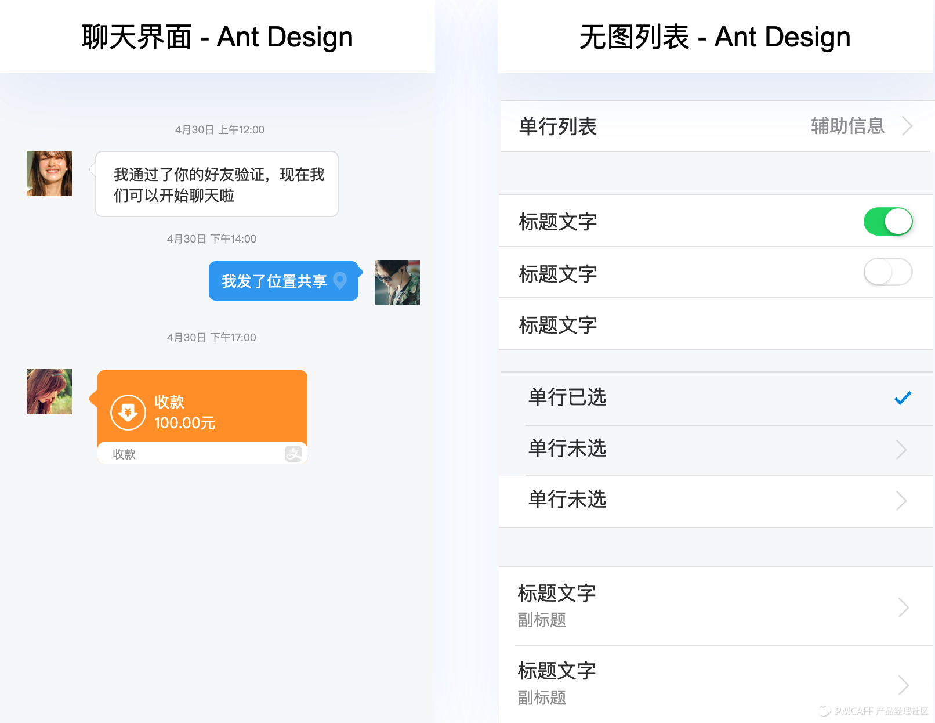Select the 单行已选 row label

[567, 397]
